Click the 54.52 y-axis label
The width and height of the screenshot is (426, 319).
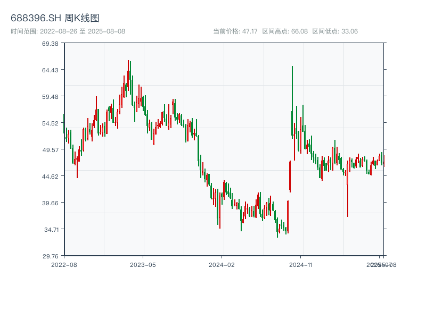[x=50, y=123]
